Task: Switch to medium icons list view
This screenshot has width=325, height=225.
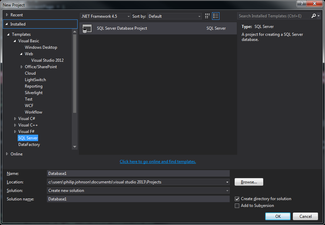Action: [x=216, y=16]
